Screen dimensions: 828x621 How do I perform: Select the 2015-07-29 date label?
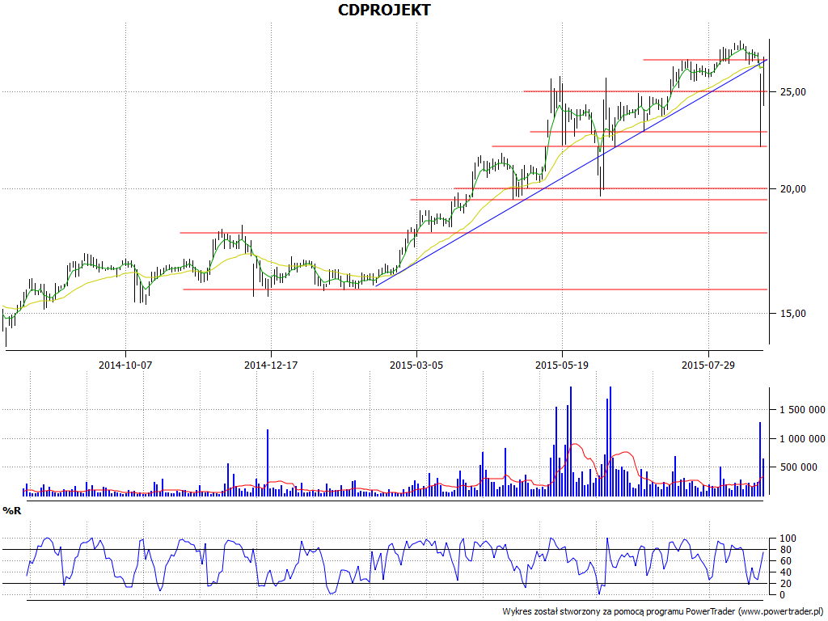coord(708,365)
